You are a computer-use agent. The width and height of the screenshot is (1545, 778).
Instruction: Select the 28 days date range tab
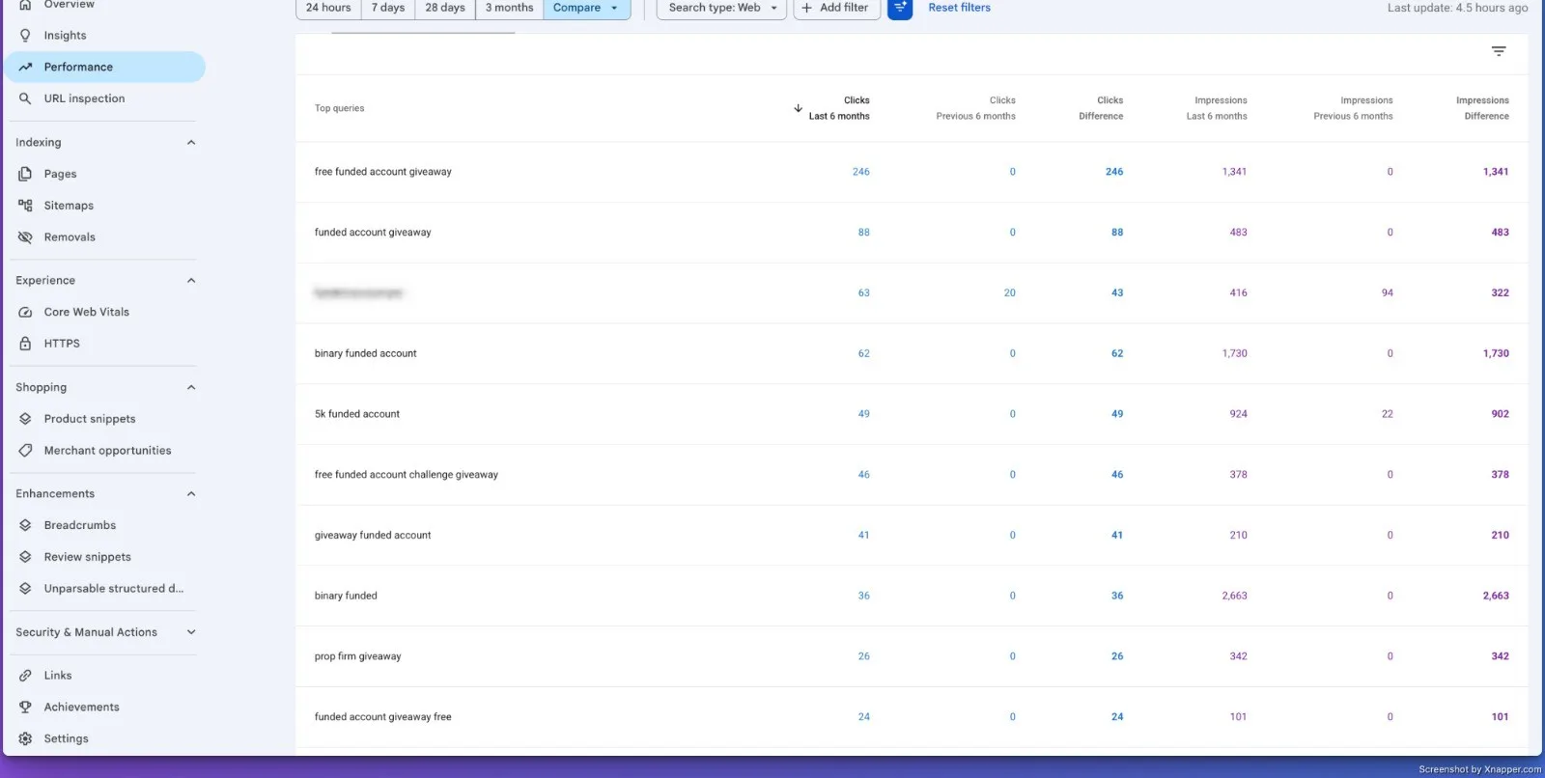[445, 8]
